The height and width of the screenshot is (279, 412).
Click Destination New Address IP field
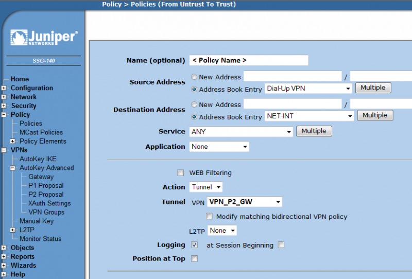coord(293,104)
